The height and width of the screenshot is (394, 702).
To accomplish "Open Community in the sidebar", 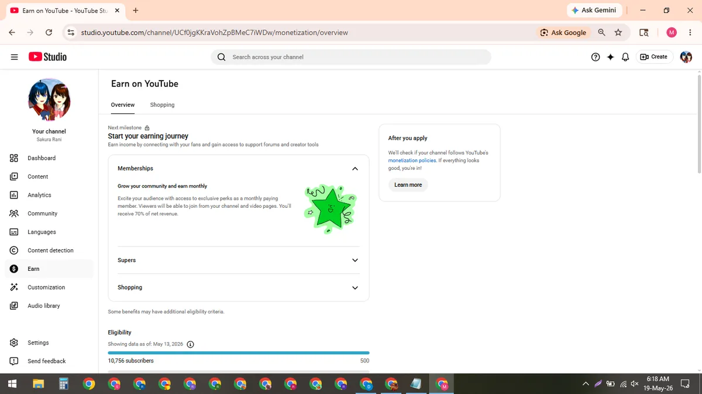I will coord(49,214).
